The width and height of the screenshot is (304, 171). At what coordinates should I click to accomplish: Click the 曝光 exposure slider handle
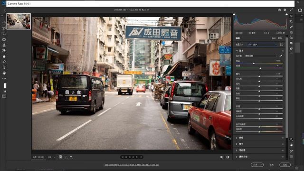pos(259,76)
